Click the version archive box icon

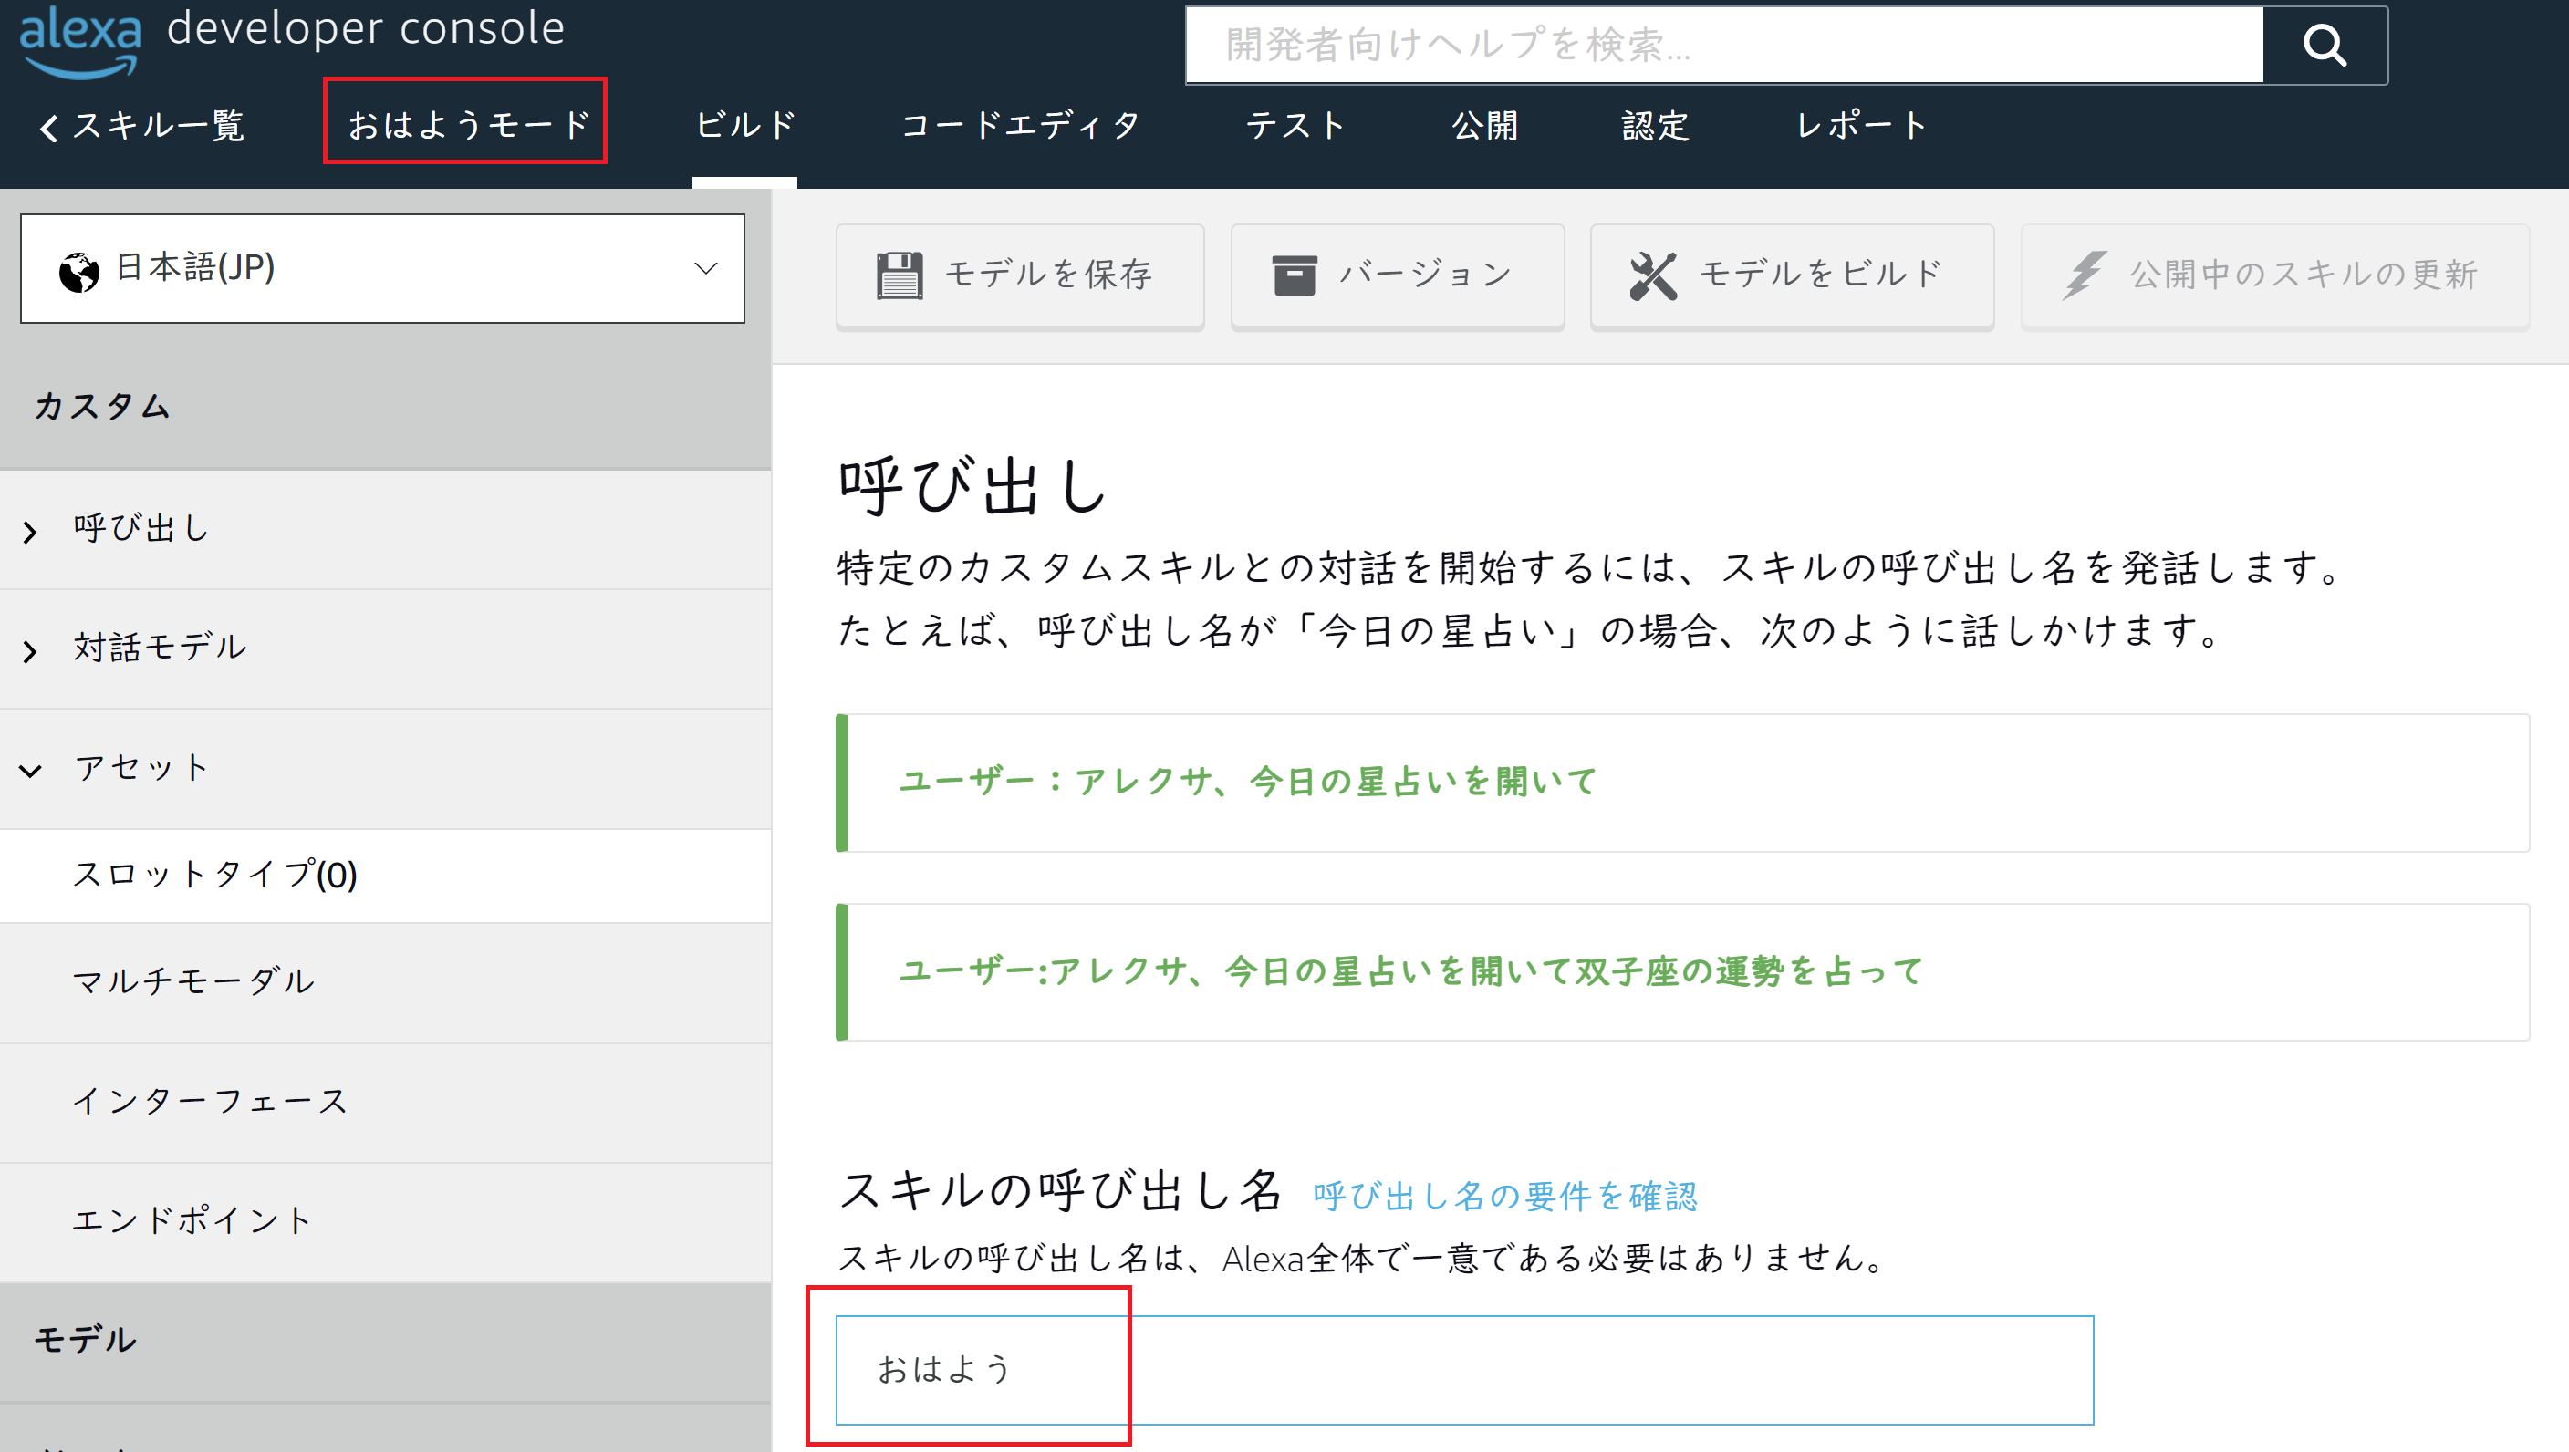pos(1294,275)
